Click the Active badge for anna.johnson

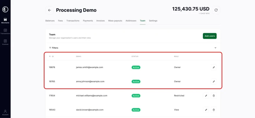(x=136, y=82)
